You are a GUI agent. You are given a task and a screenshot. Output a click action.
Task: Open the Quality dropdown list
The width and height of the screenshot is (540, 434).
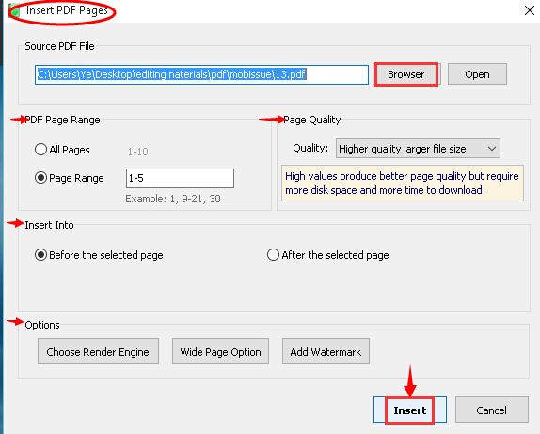pyautogui.click(x=418, y=149)
